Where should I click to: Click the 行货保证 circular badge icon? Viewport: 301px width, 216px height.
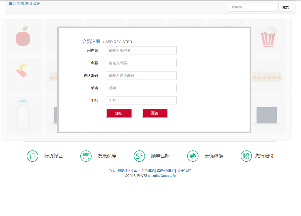[32, 156]
